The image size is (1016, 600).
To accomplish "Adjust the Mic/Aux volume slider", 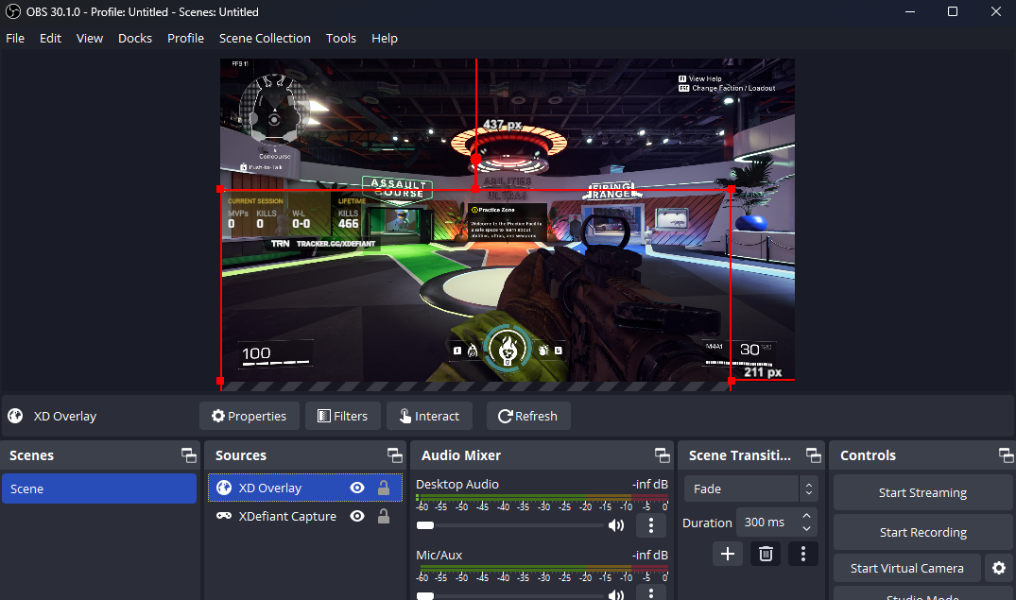I will click(509, 595).
